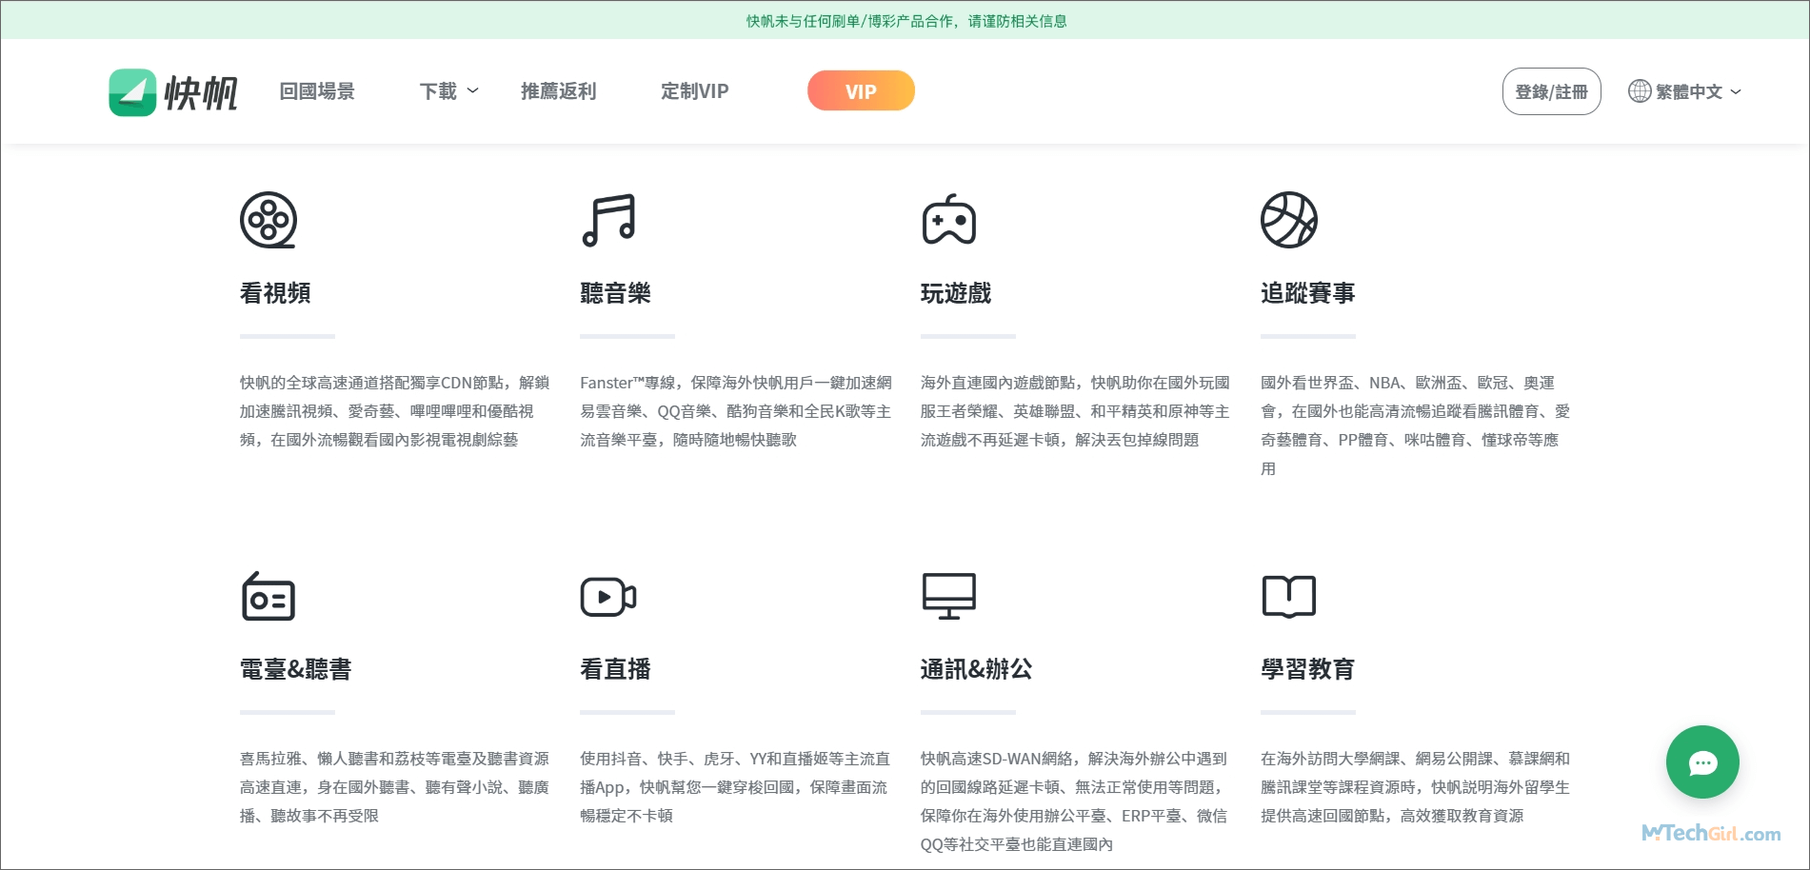Click the music note icon above 聽音樂
The image size is (1810, 870).
click(x=609, y=219)
